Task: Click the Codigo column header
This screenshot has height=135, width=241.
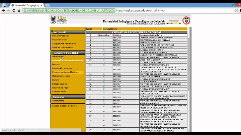Action: (117, 35)
